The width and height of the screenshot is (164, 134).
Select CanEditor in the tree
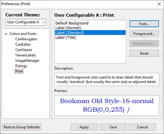click(23, 44)
